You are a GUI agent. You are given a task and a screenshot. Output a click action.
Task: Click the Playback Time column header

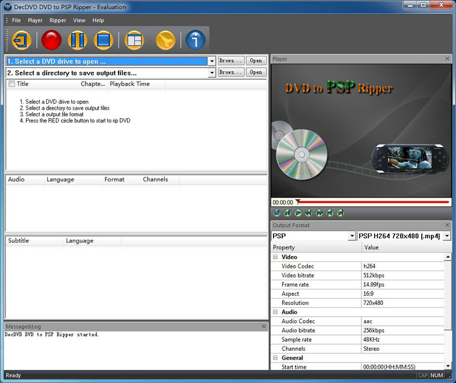tap(136, 84)
